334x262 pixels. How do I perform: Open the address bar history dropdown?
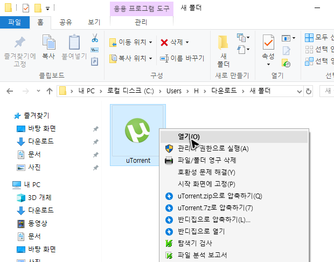(x=300, y=92)
